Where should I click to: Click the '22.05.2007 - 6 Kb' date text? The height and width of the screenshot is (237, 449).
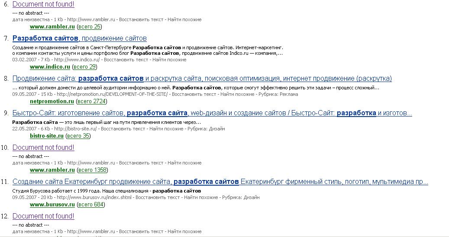(31, 129)
